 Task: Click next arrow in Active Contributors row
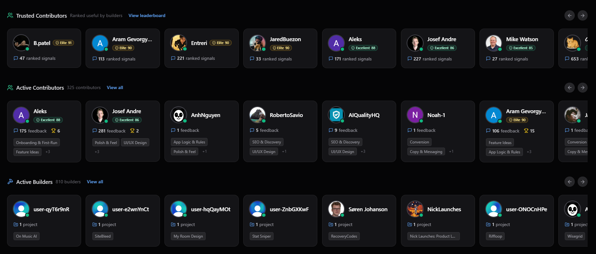pos(582,87)
